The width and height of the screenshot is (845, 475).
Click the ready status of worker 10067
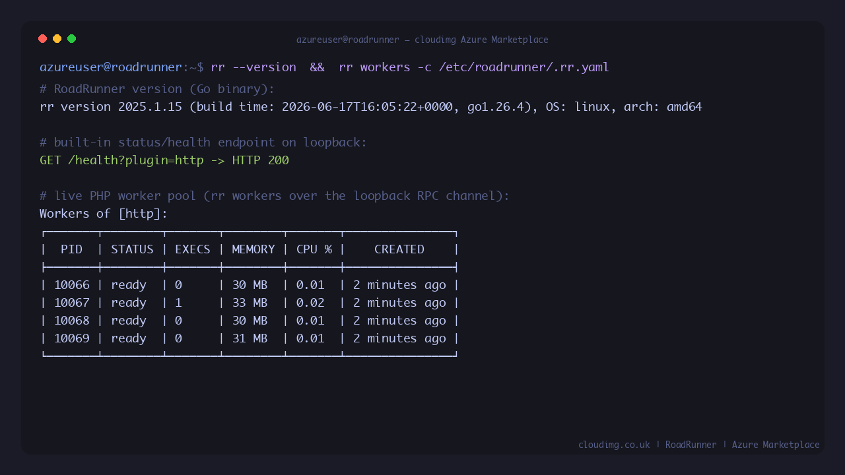pos(129,303)
